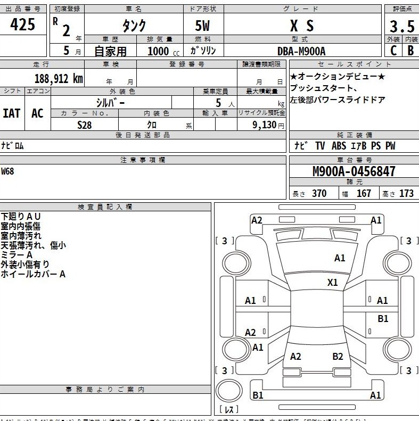Click the A1 mark on the hood diagram
Image resolution: width=419 pixels, height=421 pixels.
coord(340,258)
